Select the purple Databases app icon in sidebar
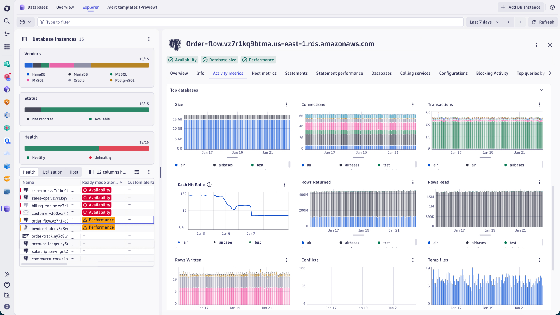560x315 pixels. pyautogui.click(x=7, y=209)
